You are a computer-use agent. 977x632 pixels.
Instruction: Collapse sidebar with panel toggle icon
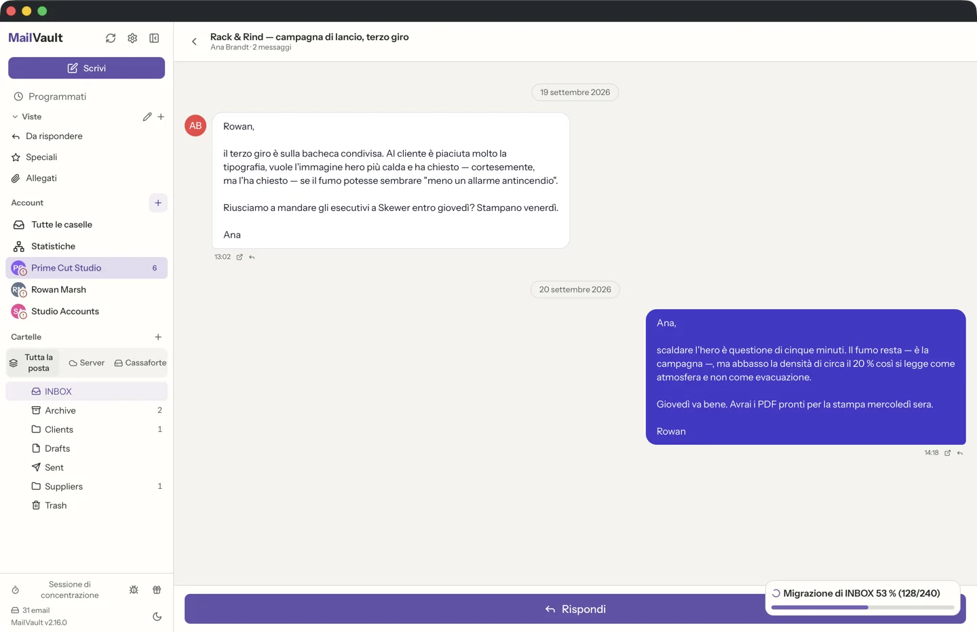click(154, 38)
